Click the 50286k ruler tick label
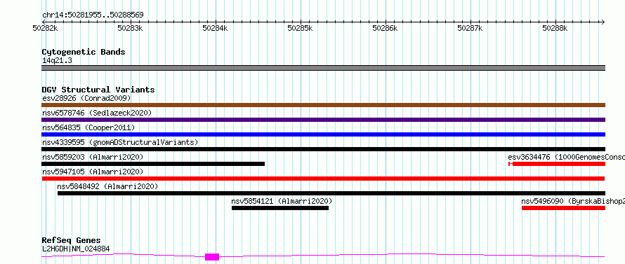The image size is (625, 264). [385, 28]
